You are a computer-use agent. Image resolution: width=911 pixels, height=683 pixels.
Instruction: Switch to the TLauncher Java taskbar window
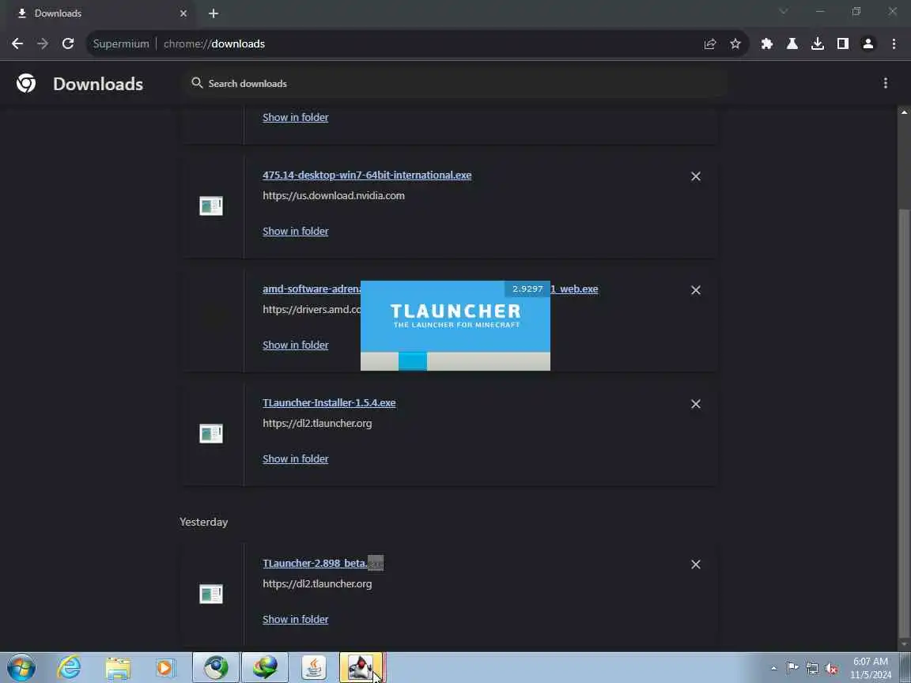click(362, 667)
